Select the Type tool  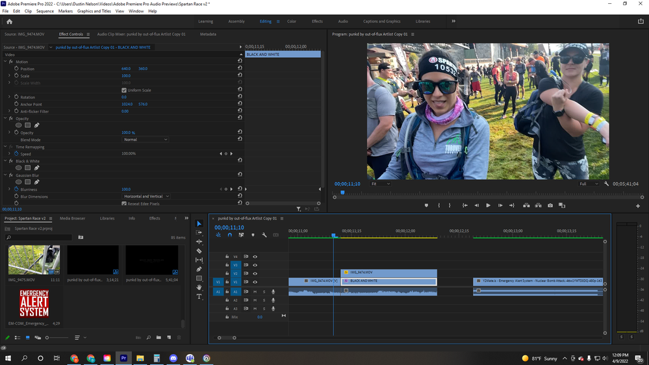pos(199,296)
